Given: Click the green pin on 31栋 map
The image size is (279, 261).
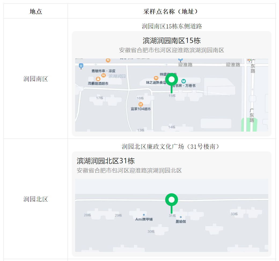Looking at the screenshot, I should pyautogui.click(x=171, y=200).
